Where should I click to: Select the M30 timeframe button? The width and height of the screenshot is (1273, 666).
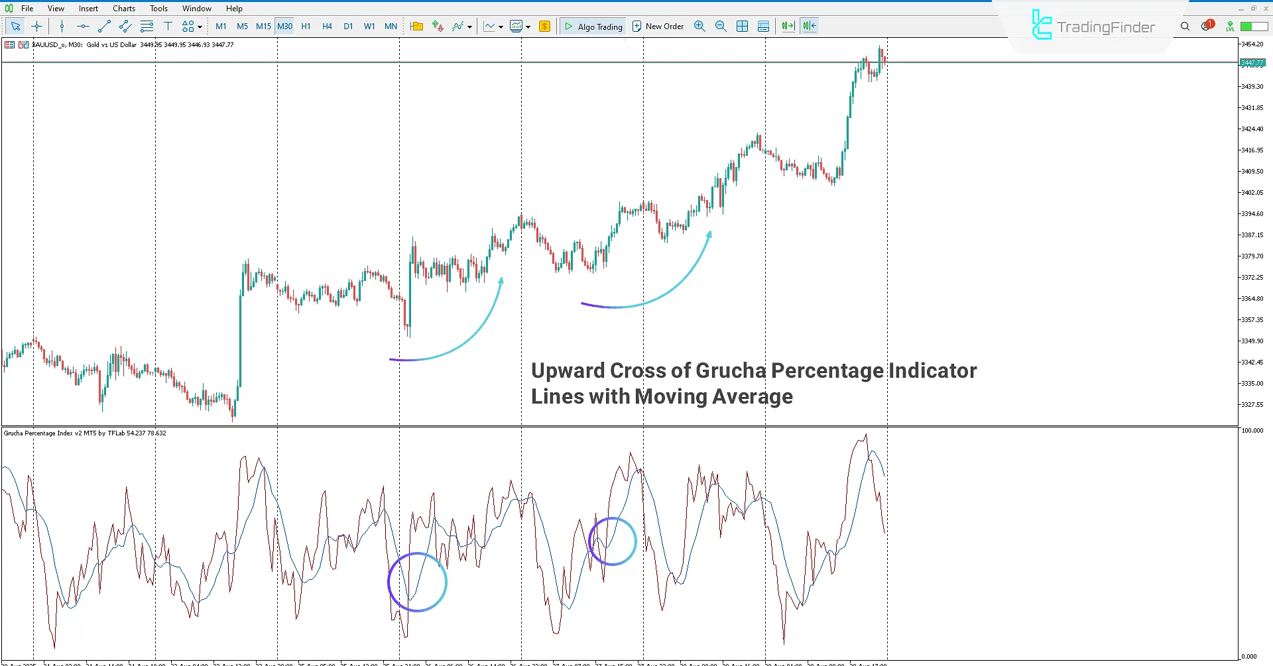point(284,26)
